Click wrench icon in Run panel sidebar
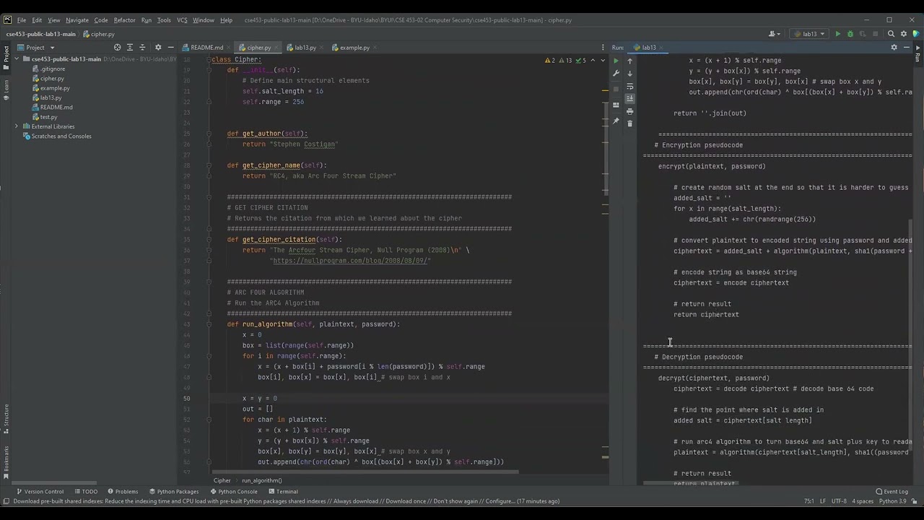The height and width of the screenshot is (520, 924). (x=616, y=73)
